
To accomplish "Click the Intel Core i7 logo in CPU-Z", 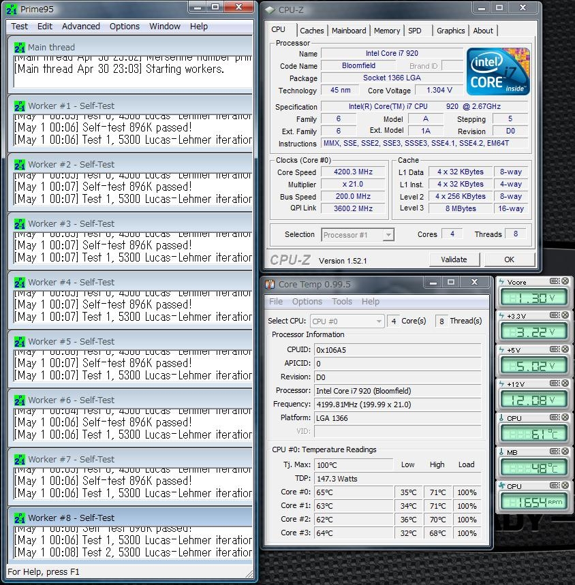I will (498, 71).
